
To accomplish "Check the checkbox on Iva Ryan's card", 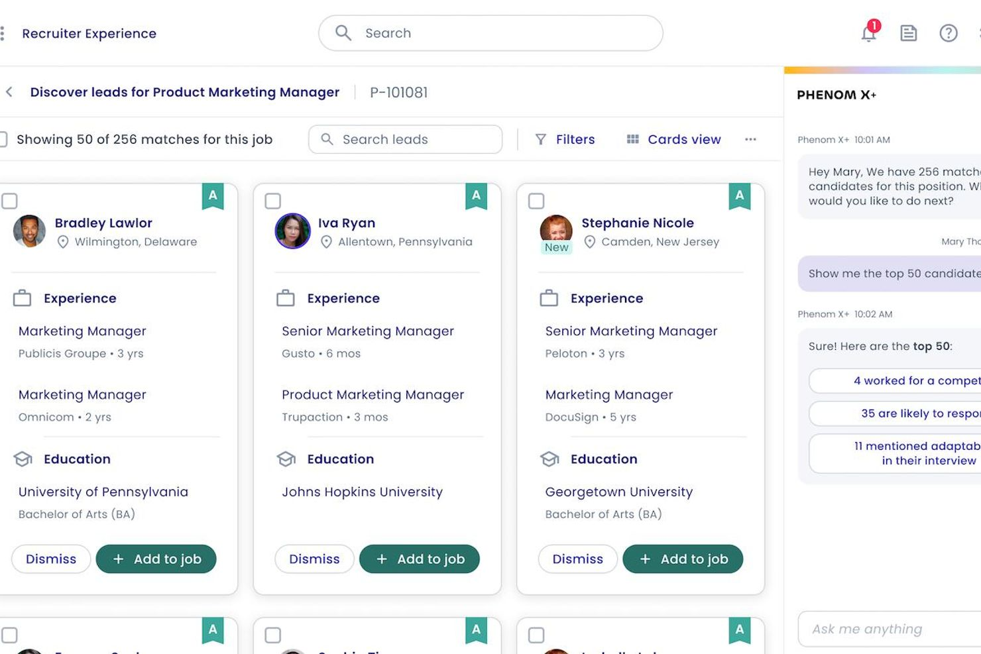I will pyautogui.click(x=273, y=201).
